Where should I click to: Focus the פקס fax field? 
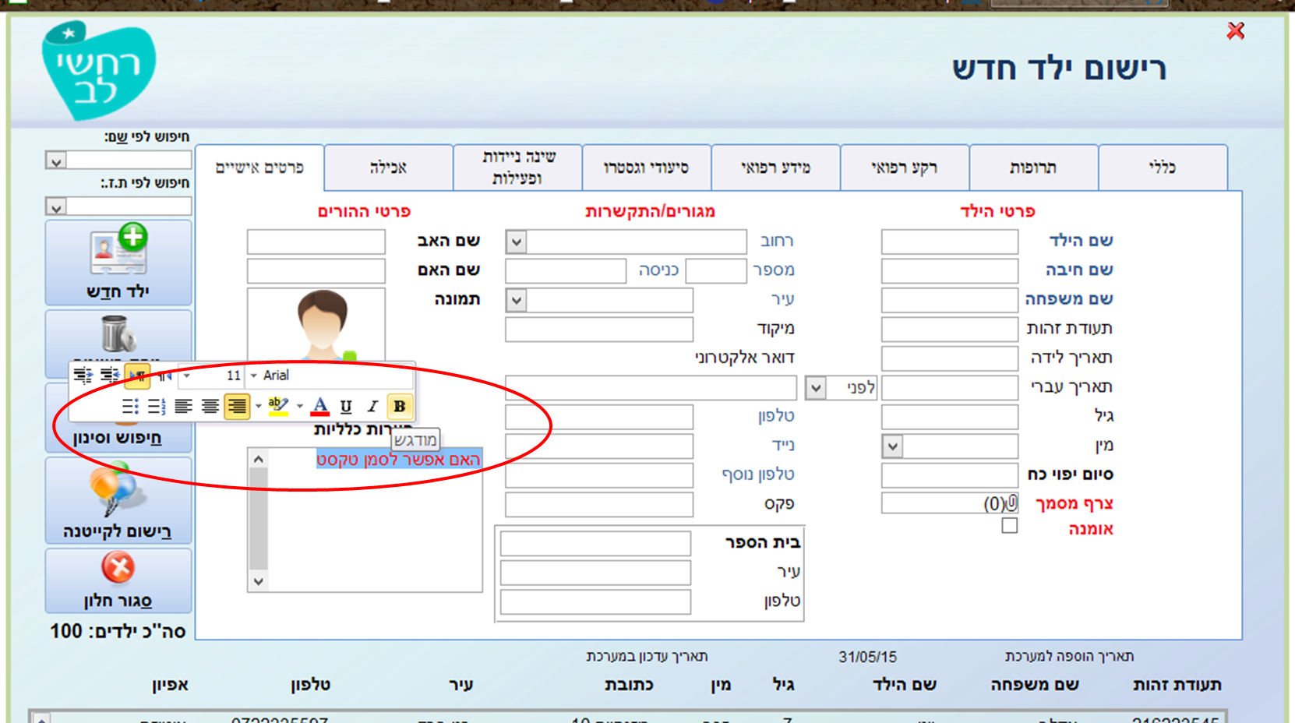pos(599,505)
